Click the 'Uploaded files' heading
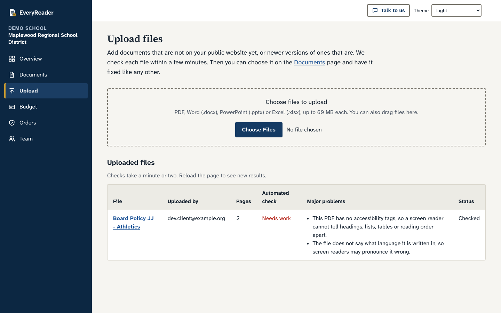The width and height of the screenshot is (501, 313). pos(131,162)
